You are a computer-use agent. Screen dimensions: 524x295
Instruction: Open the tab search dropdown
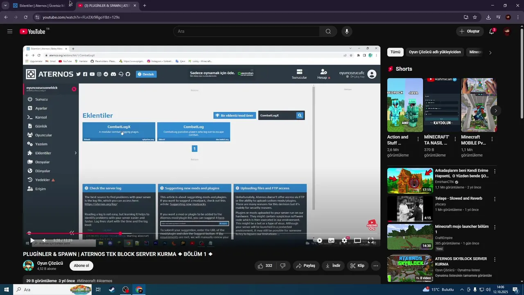click(x=5, y=6)
